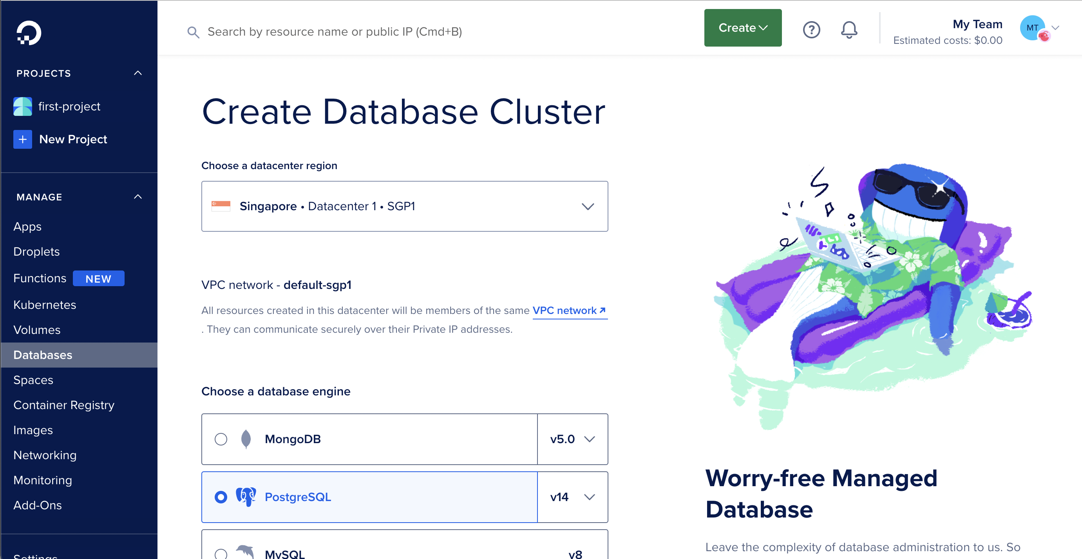Click the DigitalOcean logo
Viewport: 1082px width, 559px height.
[x=29, y=33]
